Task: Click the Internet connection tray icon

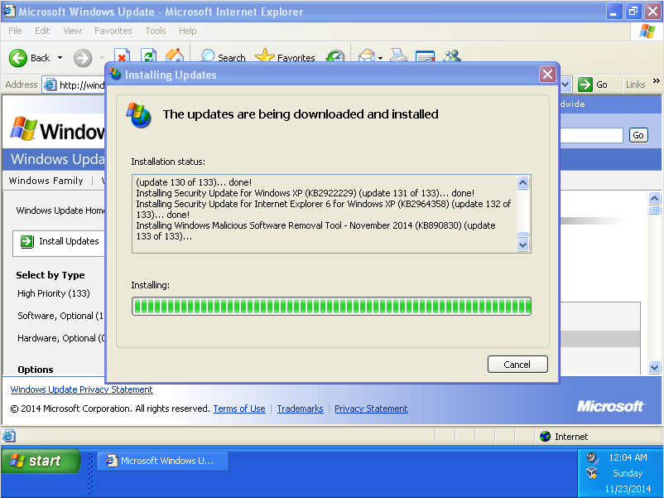Action: pyautogui.click(x=545, y=436)
